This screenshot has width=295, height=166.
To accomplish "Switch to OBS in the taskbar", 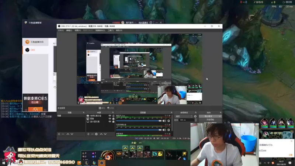I will 102,163.
